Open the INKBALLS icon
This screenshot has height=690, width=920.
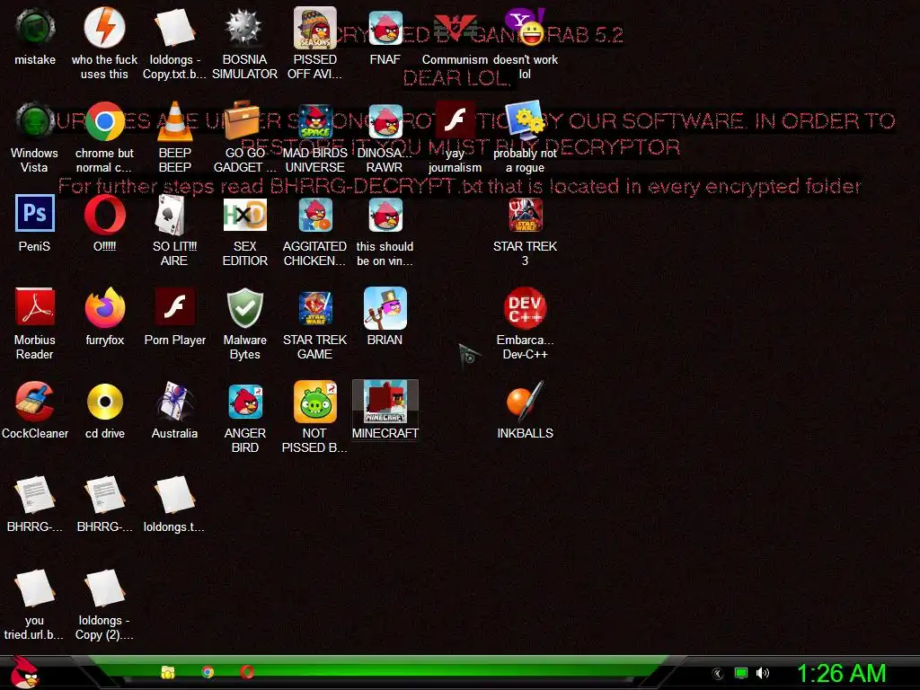click(x=525, y=402)
